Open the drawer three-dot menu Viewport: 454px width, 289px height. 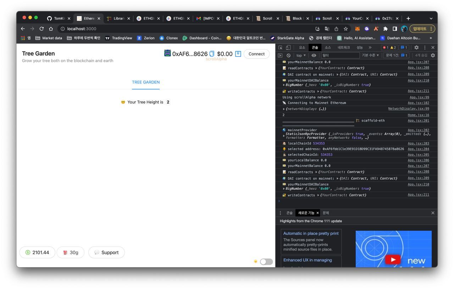[280, 213]
